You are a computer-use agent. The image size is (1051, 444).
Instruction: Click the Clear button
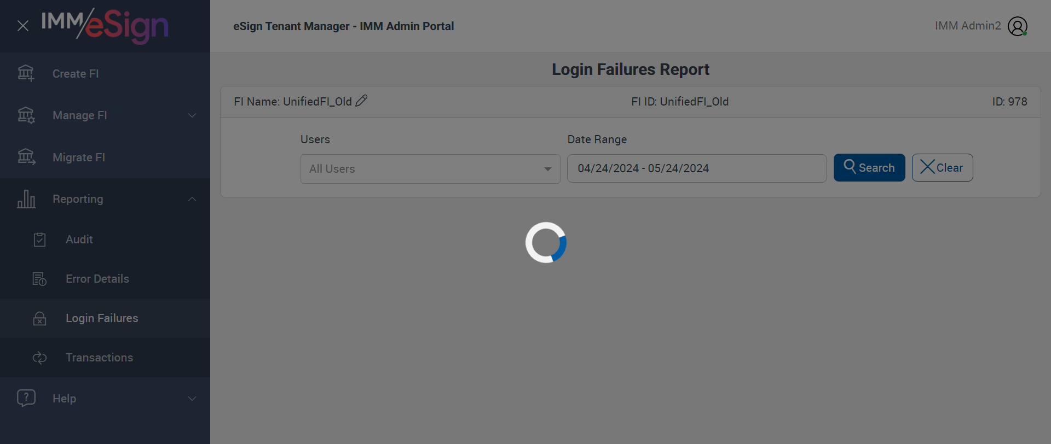[943, 168]
